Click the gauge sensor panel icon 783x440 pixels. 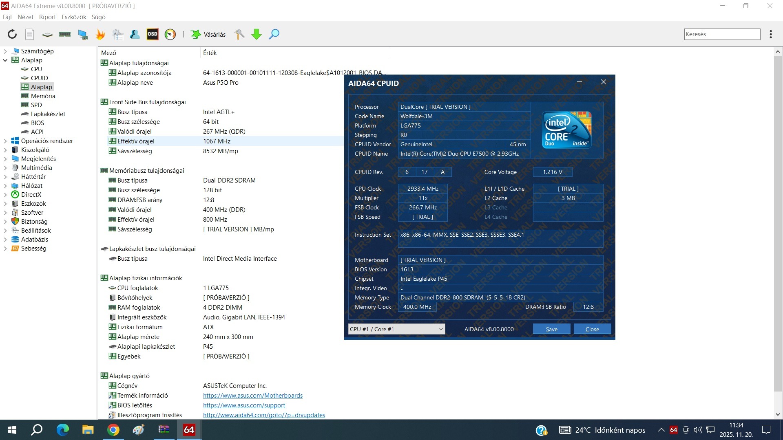pyautogui.click(x=170, y=34)
